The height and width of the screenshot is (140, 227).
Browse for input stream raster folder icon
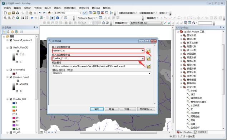(149, 51)
